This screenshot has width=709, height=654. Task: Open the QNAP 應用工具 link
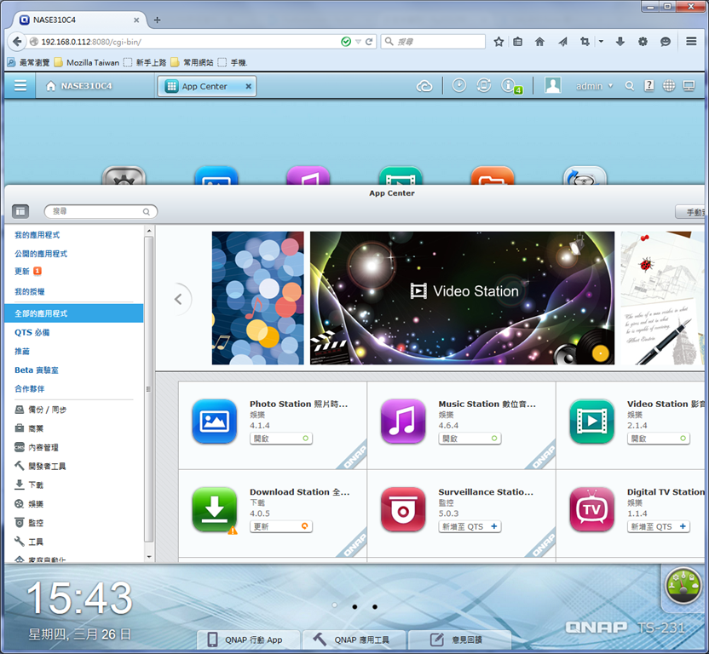pyautogui.click(x=354, y=640)
